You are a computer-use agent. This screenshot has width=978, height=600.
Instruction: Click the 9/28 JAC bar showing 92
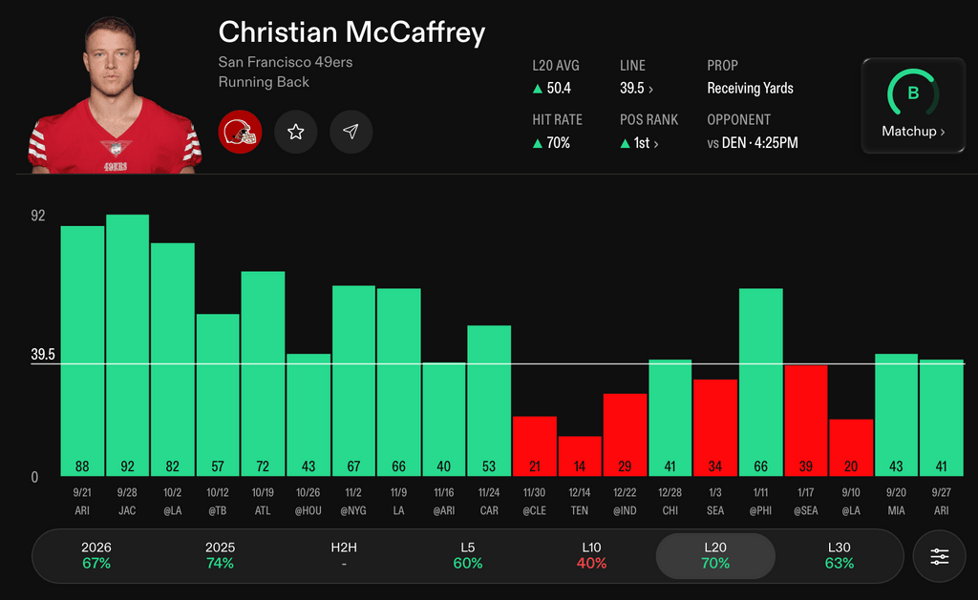(127, 345)
